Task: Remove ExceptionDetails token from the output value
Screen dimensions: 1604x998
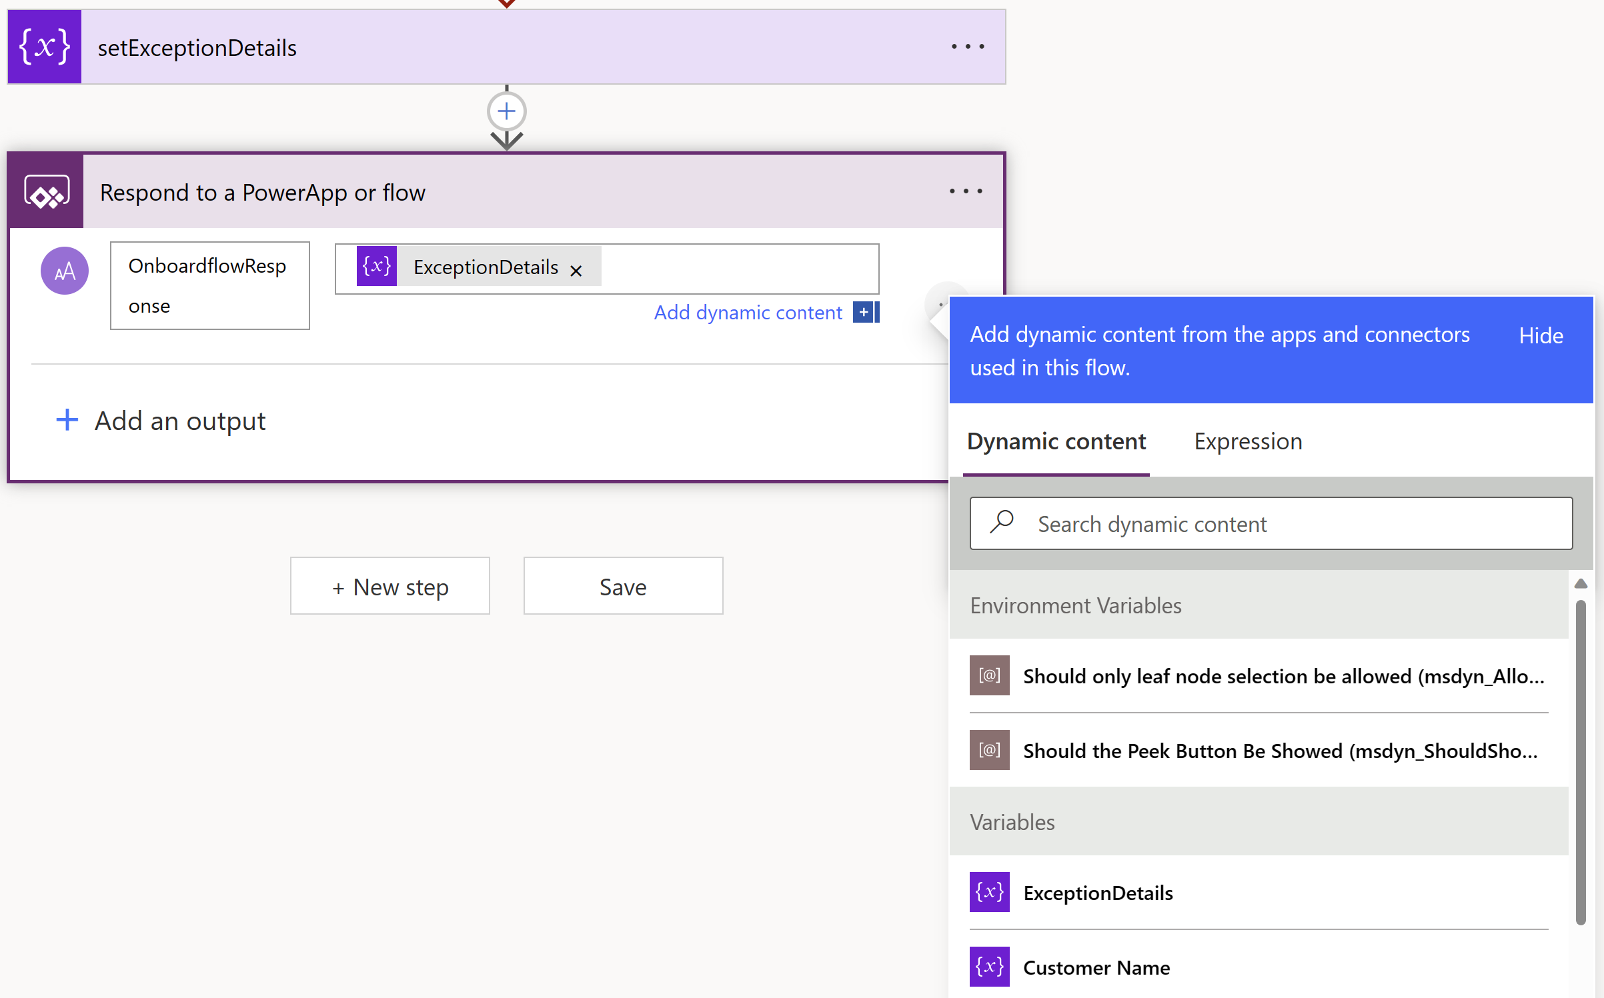Action: (x=576, y=271)
